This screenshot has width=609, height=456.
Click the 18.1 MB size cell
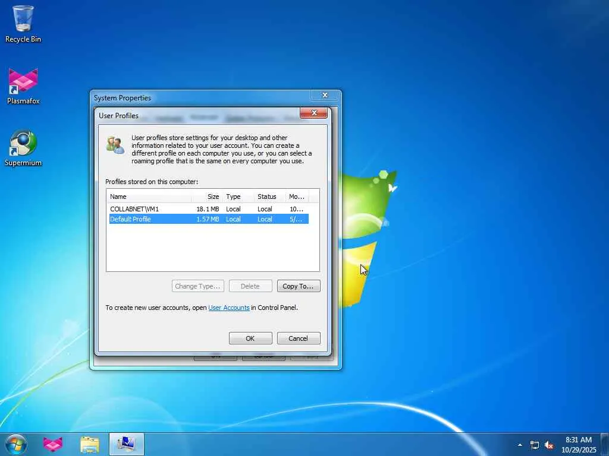coord(208,209)
